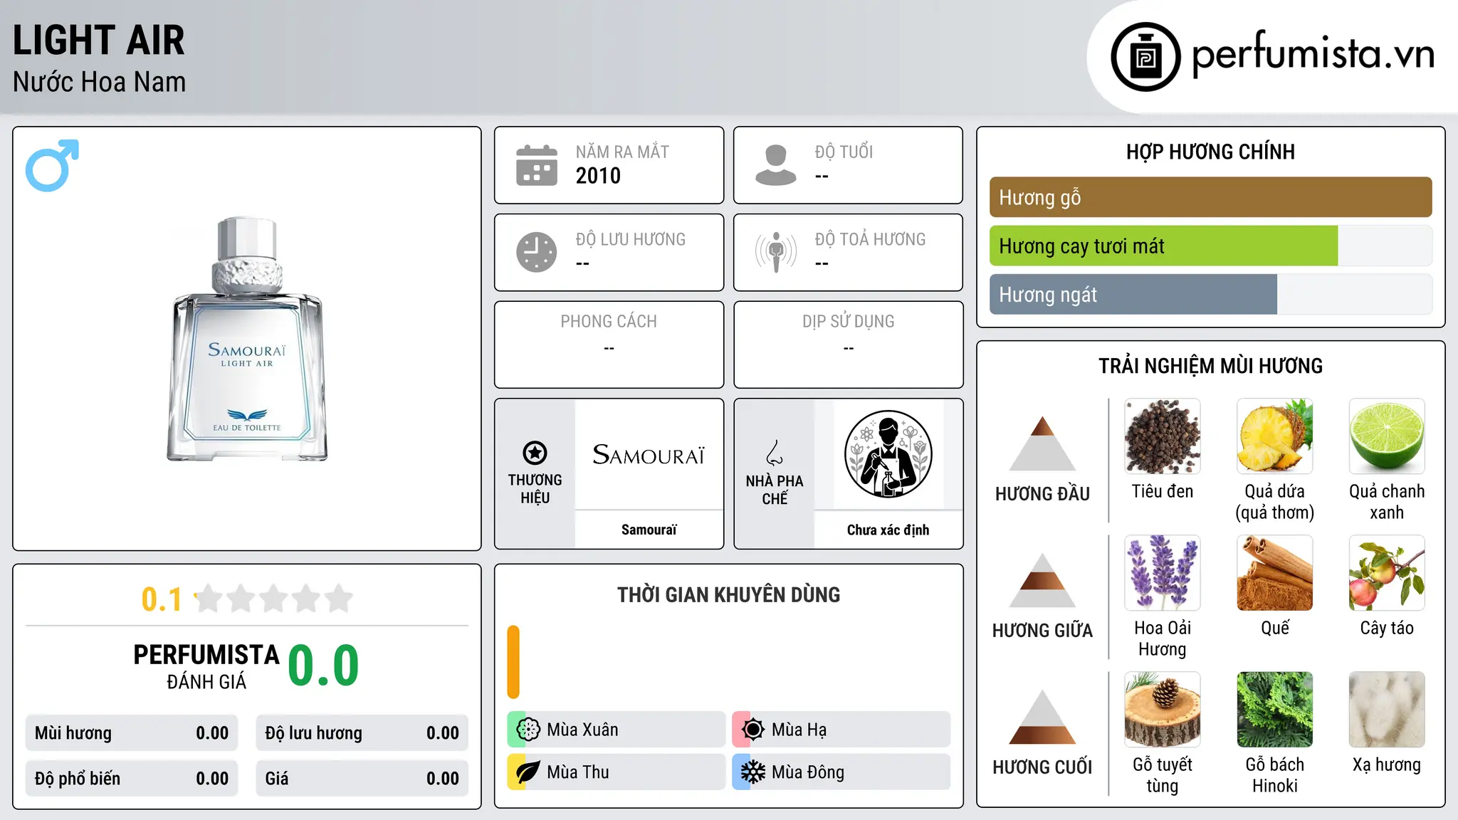Click the TRẢI NGHIỆM MÙI HƯƠNG heading
The height and width of the screenshot is (820, 1458).
[1210, 366]
